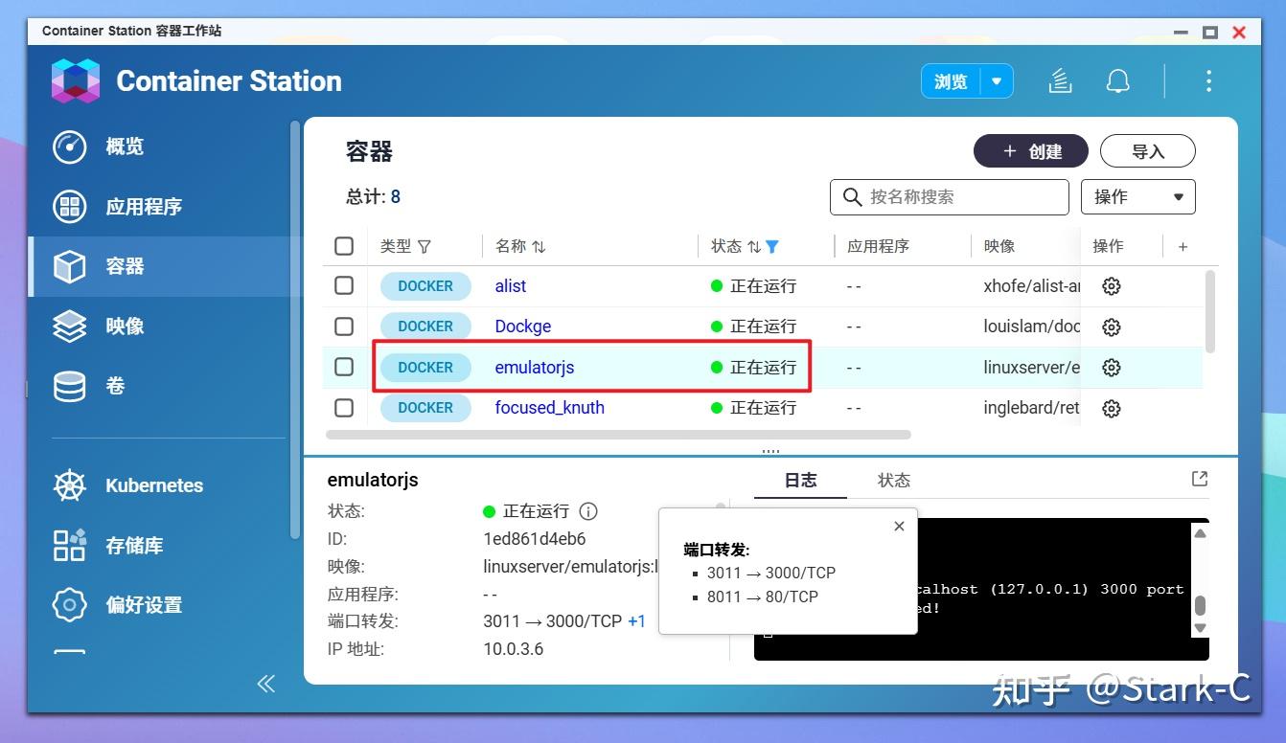Toggle the select-all containers checkbox
The image size is (1286, 743).
click(344, 246)
